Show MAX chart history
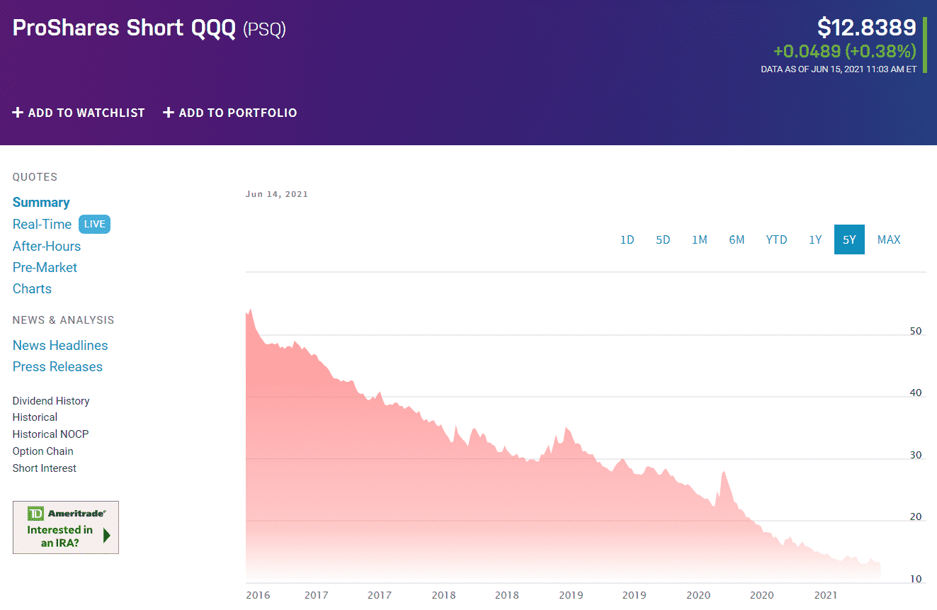Screen dimensions: 937x610 [889, 239]
